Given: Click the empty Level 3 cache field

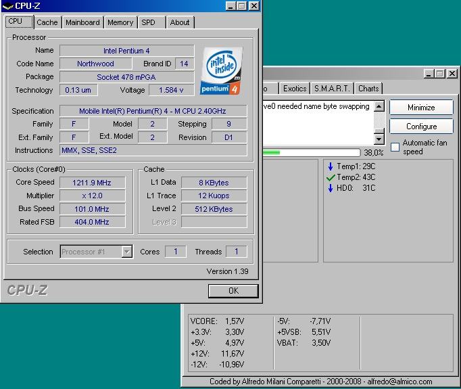Looking at the screenshot, I should tap(214, 222).
